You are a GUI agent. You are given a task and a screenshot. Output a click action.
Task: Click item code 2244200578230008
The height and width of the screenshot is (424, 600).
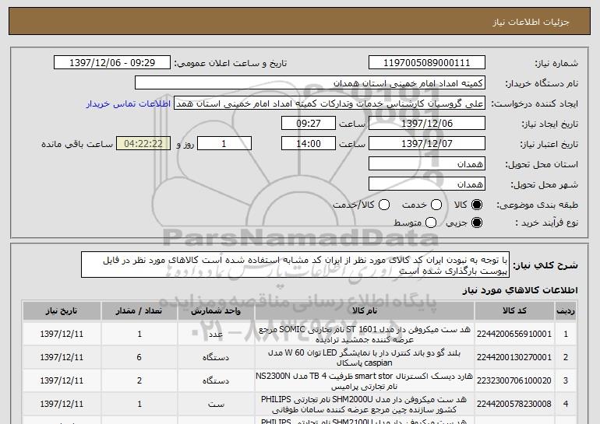[x=514, y=404]
